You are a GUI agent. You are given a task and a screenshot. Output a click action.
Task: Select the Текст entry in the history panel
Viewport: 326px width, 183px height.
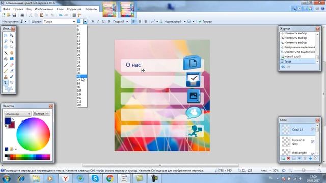click(x=297, y=62)
